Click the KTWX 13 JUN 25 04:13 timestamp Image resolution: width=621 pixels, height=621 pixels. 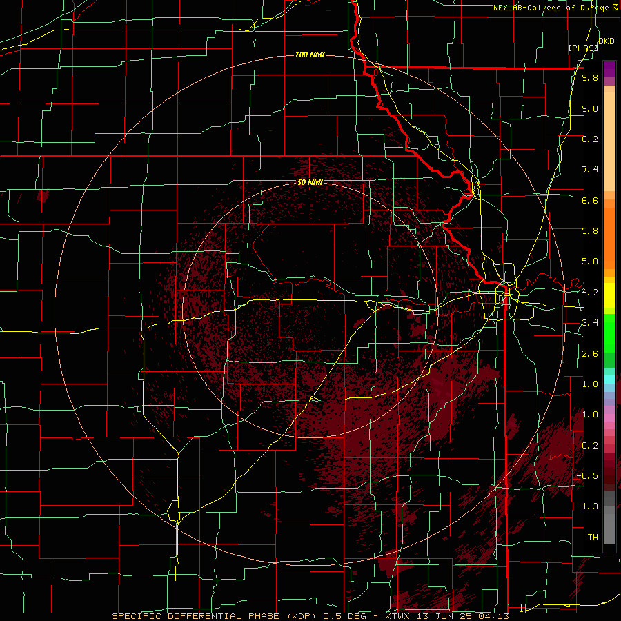click(x=446, y=616)
